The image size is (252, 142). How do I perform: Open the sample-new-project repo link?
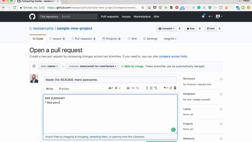(x=74, y=28)
